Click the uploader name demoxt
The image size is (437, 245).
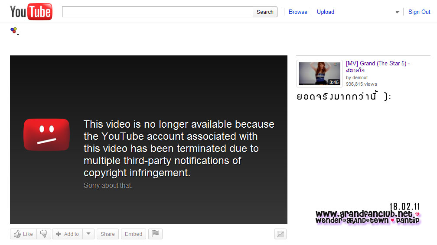[x=360, y=77]
